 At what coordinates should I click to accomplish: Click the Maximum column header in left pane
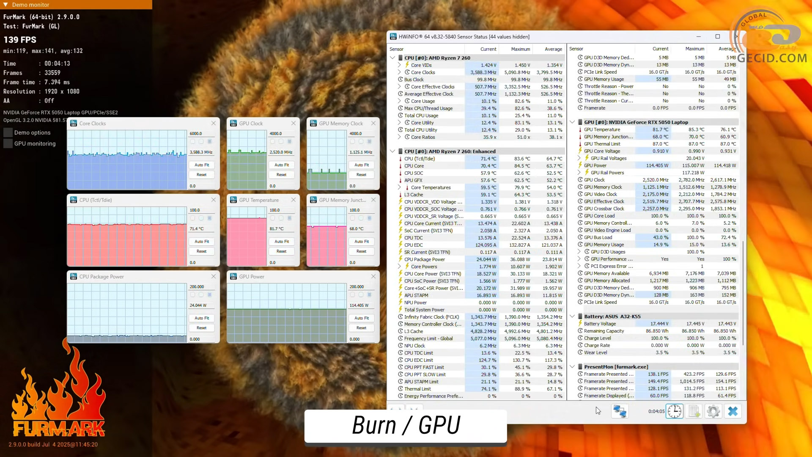point(520,49)
